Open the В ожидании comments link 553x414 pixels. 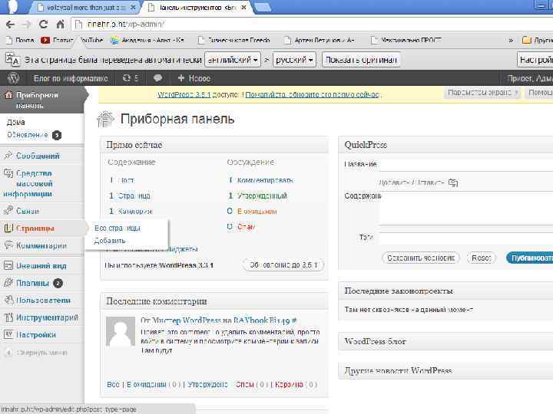pos(257,211)
